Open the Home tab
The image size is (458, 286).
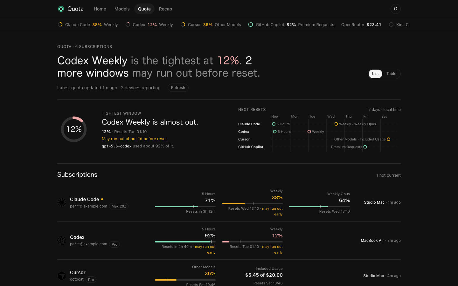pyautogui.click(x=100, y=9)
